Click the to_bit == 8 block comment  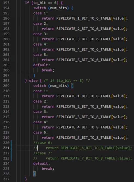pos(67,80)
